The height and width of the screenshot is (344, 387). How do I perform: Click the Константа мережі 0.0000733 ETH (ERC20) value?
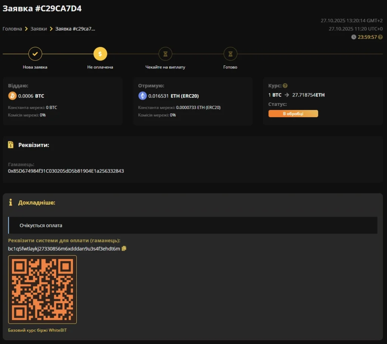[198, 107]
